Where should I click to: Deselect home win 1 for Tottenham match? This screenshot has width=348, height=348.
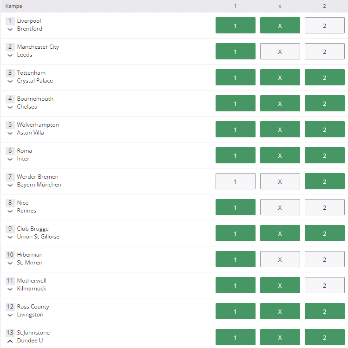236,77
